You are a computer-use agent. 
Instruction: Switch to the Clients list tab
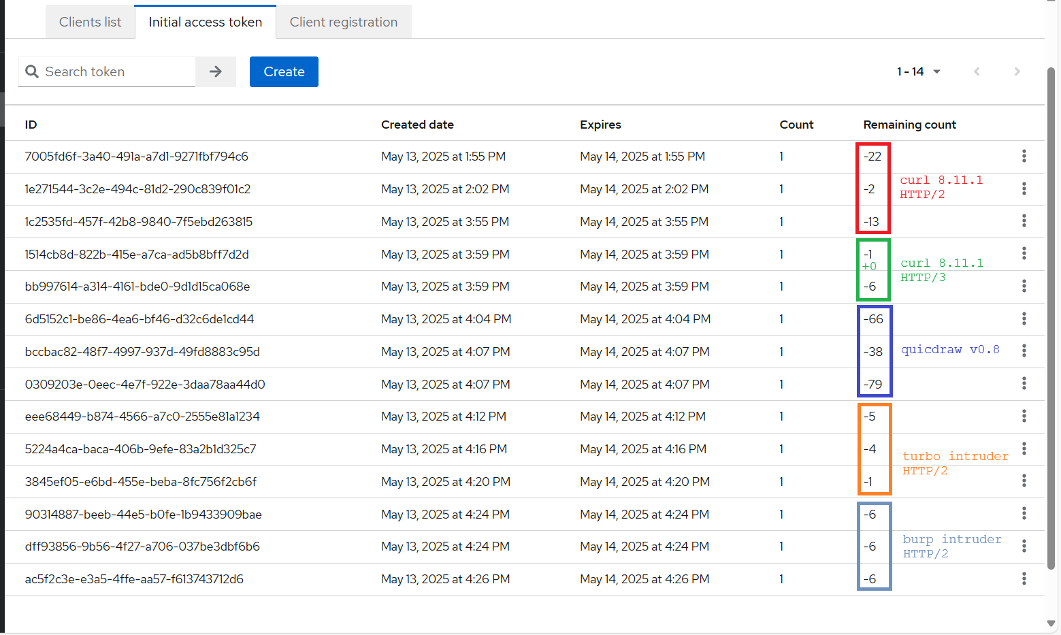(90, 22)
